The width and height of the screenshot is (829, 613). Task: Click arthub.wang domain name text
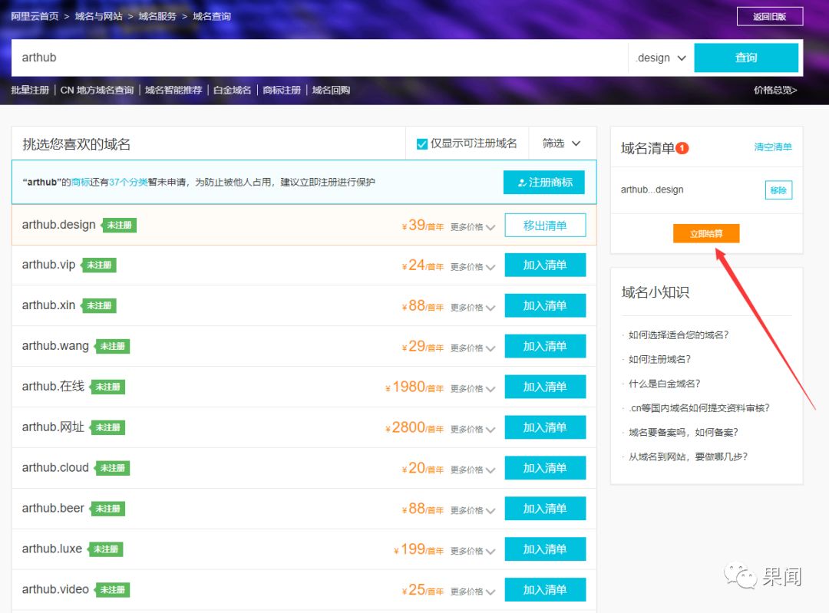click(55, 345)
